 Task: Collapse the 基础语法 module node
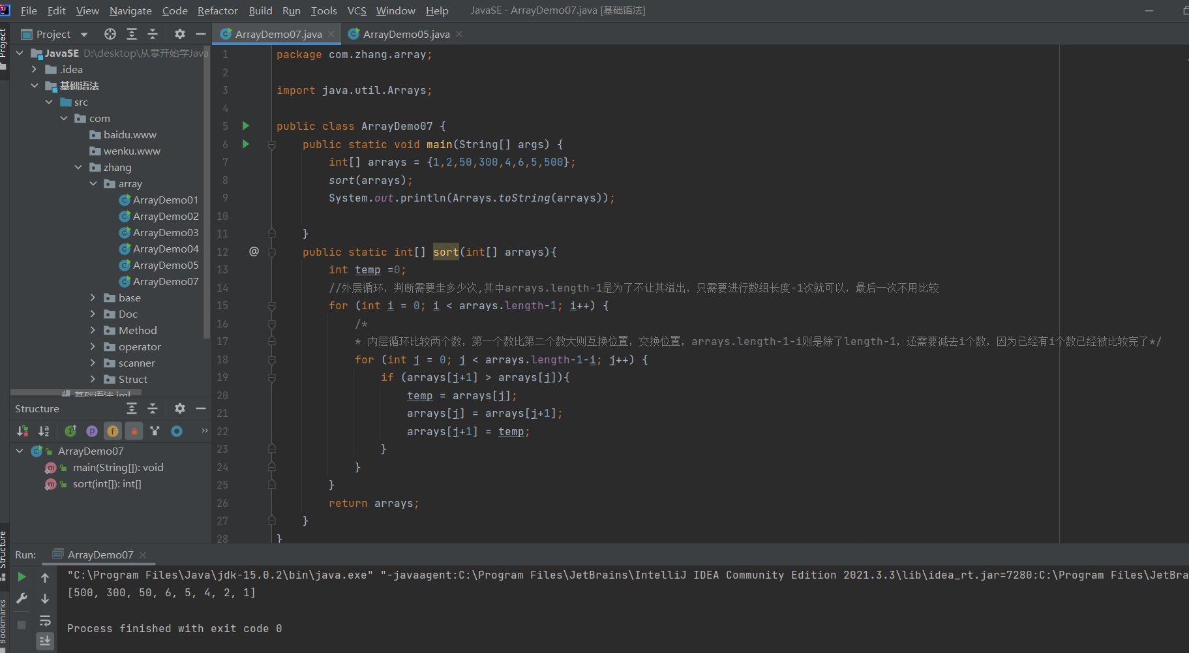(34, 85)
